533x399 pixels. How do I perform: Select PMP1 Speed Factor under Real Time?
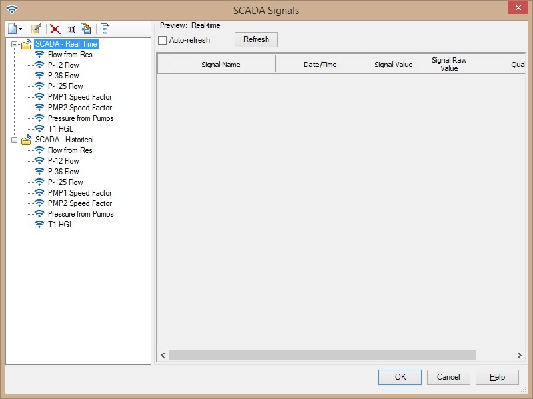[x=80, y=97]
